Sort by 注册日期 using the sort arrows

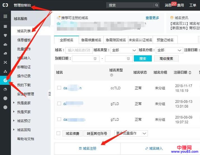[x=190, y=72]
